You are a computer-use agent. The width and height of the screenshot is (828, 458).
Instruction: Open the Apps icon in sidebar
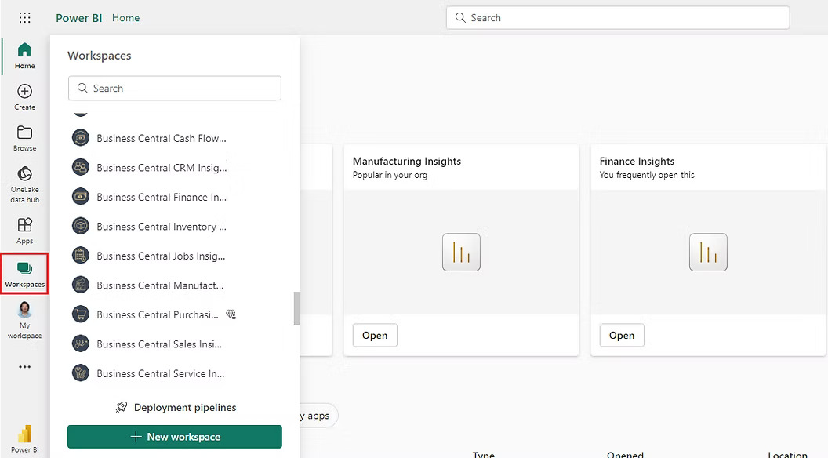tap(24, 230)
